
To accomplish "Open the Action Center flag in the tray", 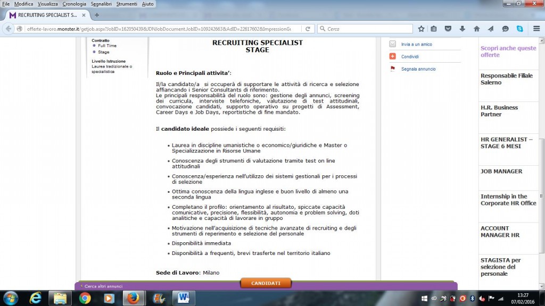I will 491,298.
